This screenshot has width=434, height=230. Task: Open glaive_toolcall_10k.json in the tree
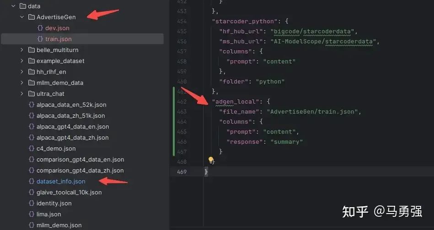click(x=69, y=193)
